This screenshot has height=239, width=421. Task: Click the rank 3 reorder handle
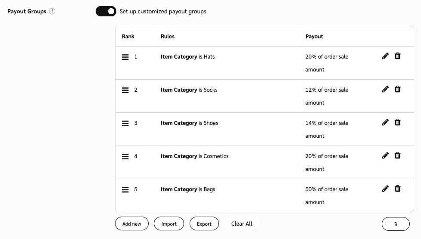(x=125, y=123)
